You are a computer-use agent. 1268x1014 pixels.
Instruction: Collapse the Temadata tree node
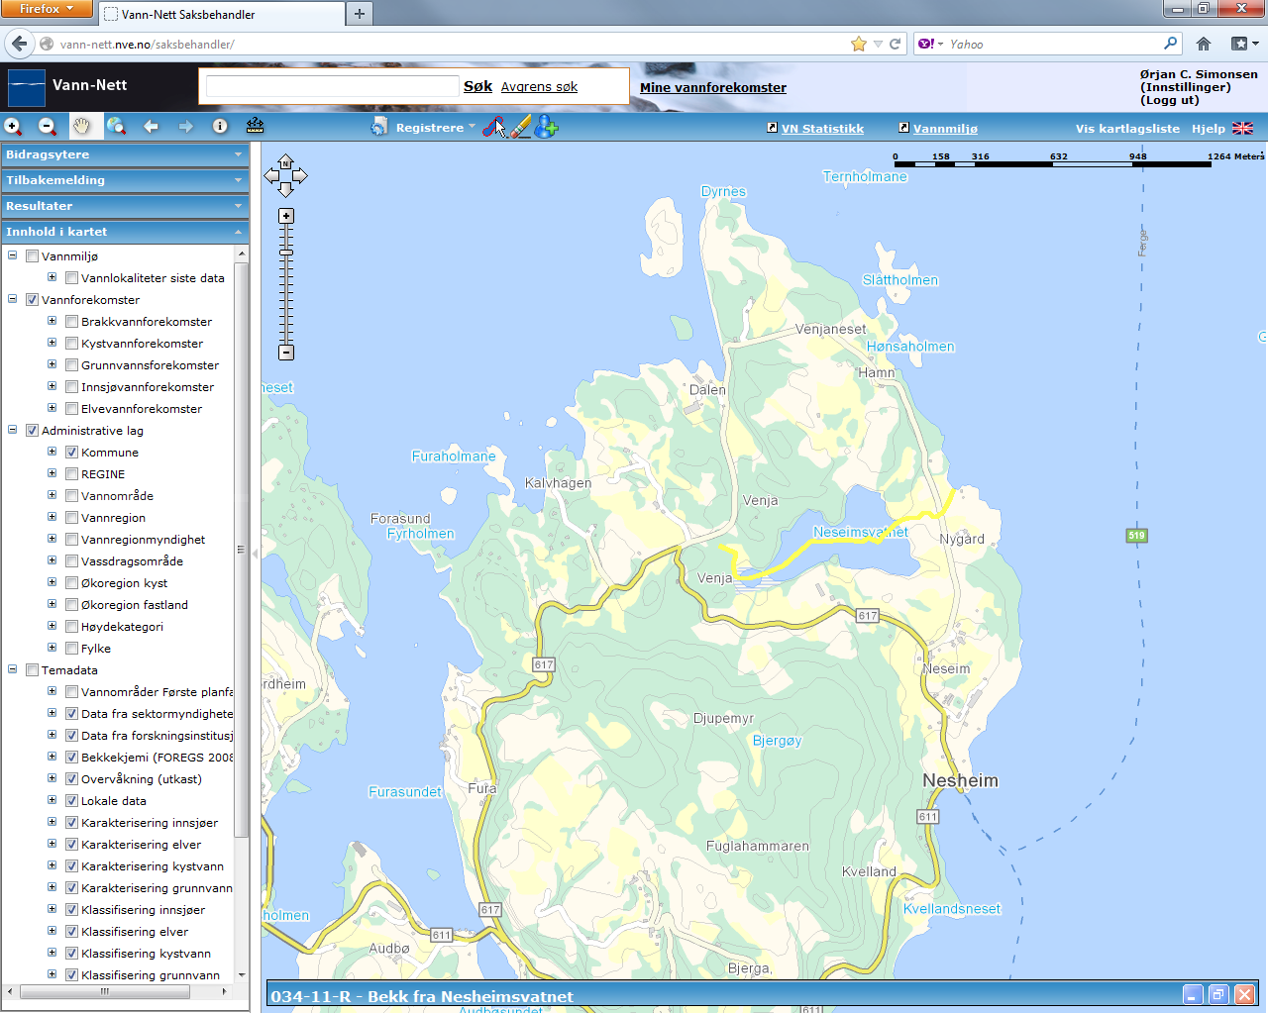[13, 669]
